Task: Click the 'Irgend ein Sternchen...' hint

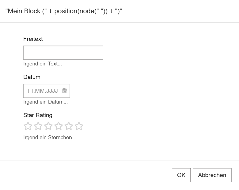Action: (x=50, y=138)
